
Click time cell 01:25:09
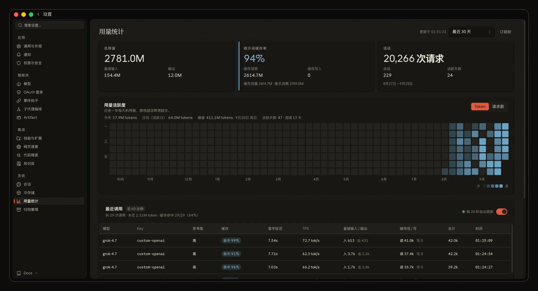(x=484, y=240)
